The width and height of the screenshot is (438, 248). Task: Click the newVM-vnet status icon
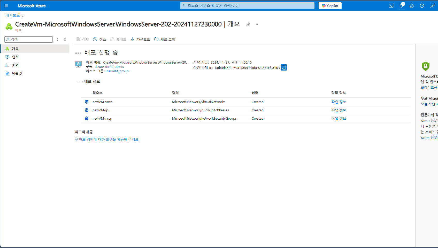[87, 102]
